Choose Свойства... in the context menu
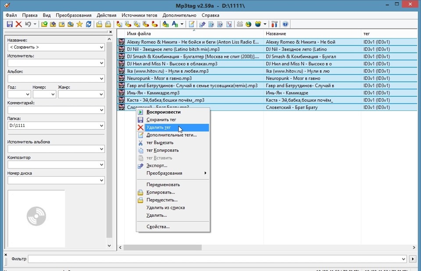The height and width of the screenshot is (271, 421). coord(173,227)
